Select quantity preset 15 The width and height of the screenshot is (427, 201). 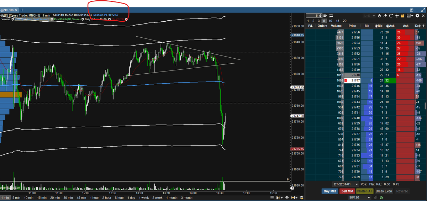pyautogui.click(x=338, y=21)
